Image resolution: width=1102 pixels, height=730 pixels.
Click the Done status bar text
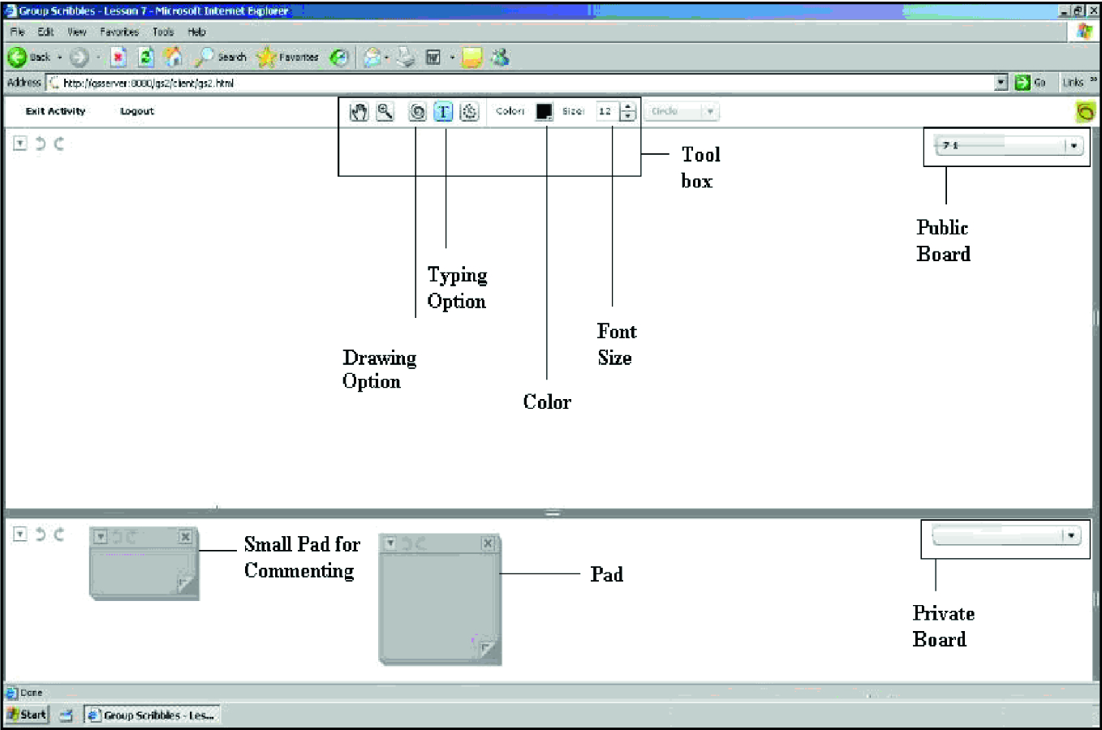(31, 693)
